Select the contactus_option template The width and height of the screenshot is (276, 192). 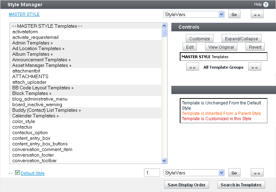[85, 133]
